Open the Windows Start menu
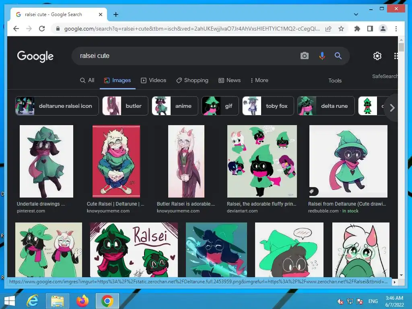This screenshot has height=309, width=412. (x=10, y=301)
